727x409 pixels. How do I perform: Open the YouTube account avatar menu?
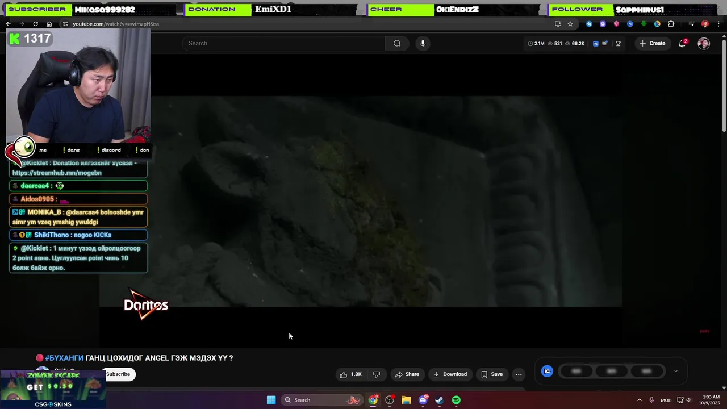[704, 43]
